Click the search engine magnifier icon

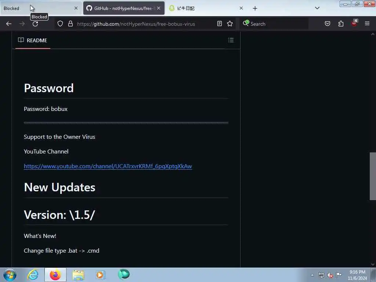pyautogui.click(x=246, y=23)
